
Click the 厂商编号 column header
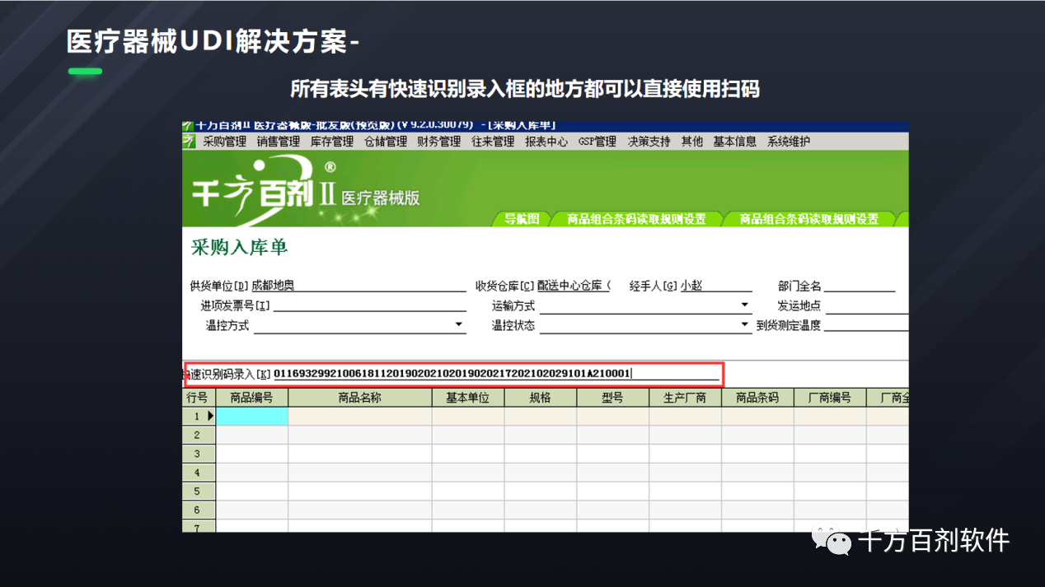pyautogui.click(x=830, y=398)
